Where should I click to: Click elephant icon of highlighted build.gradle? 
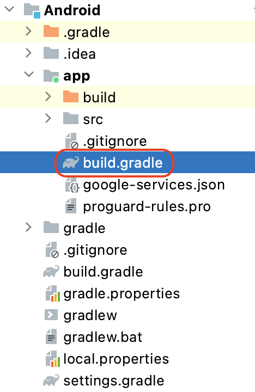(71, 162)
